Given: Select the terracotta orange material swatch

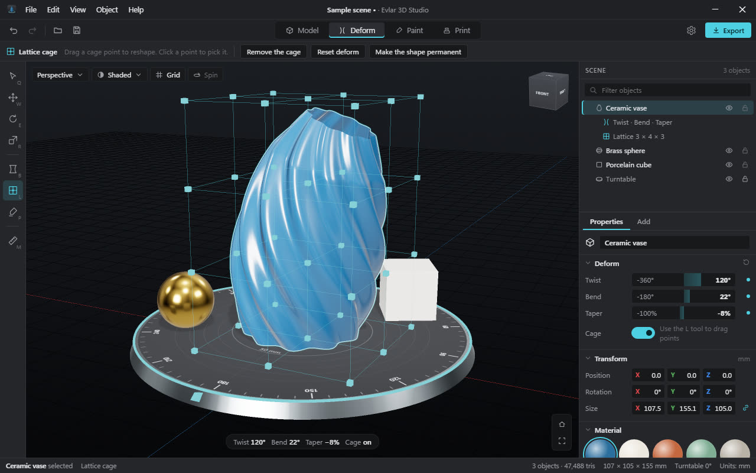Looking at the screenshot, I should click(x=668, y=449).
